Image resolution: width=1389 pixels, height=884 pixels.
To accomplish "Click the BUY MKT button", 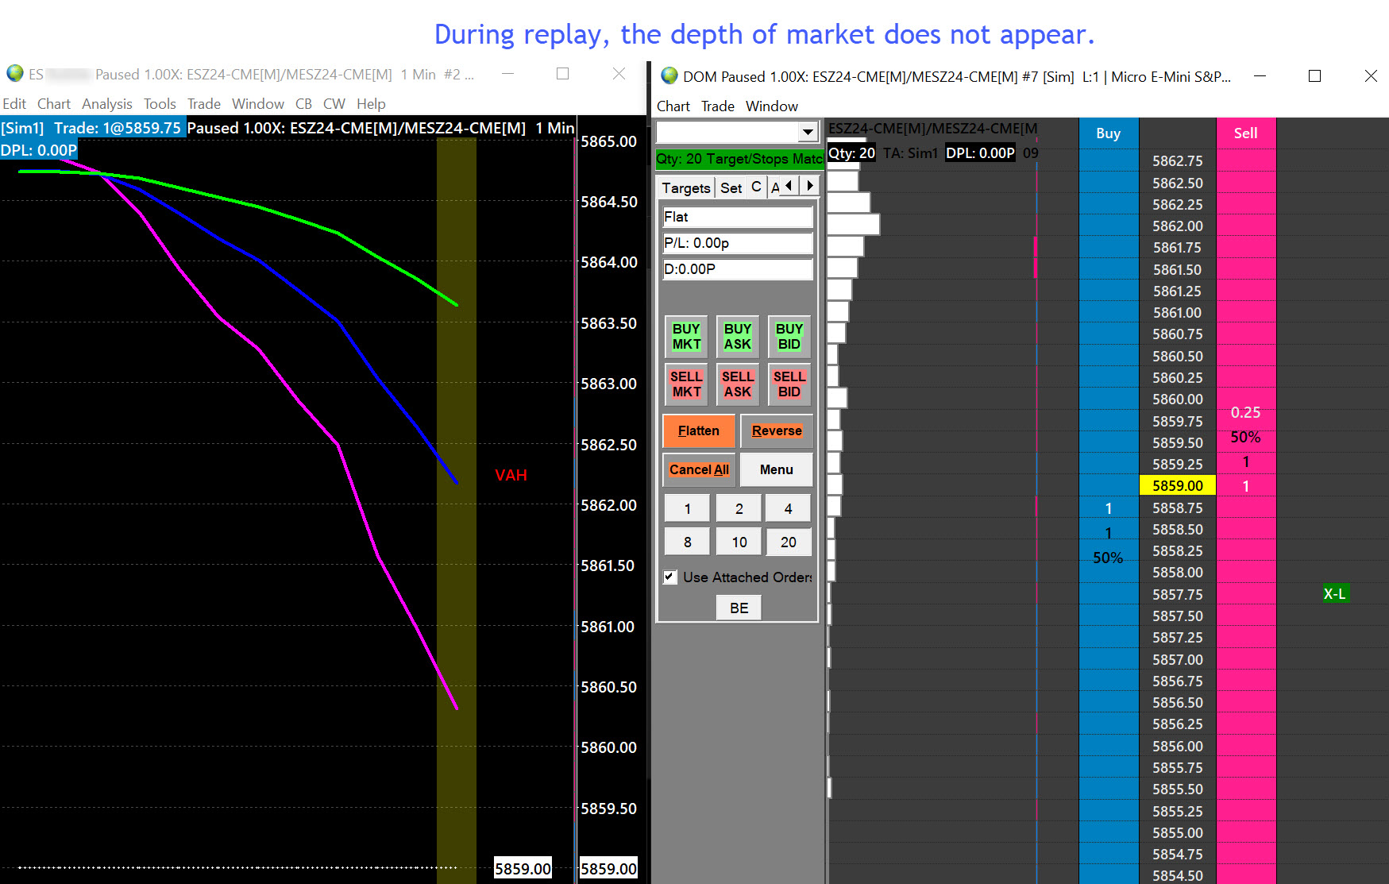I will click(686, 336).
